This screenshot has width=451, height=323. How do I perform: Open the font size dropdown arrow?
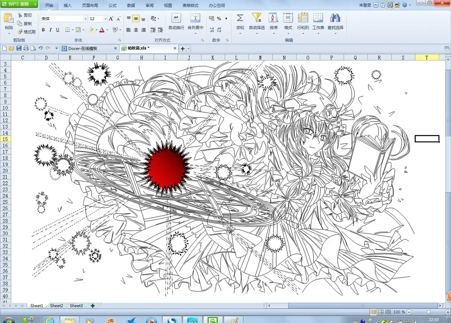tap(105, 19)
